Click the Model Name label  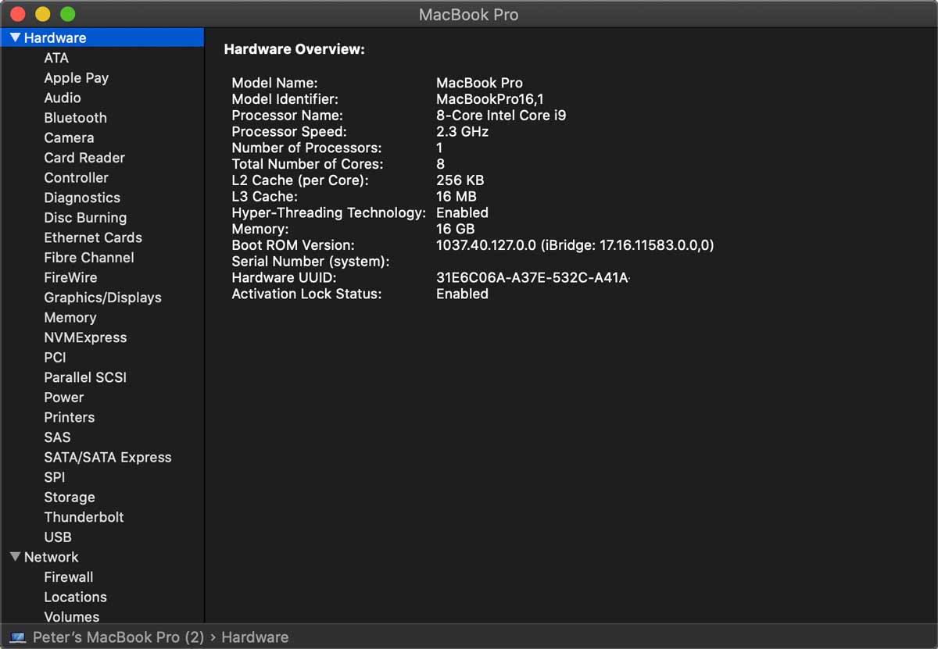click(x=274, y=83)
